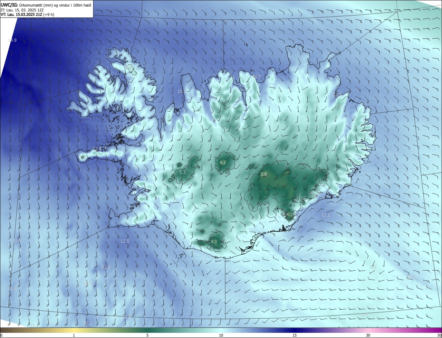Screen dimensions: 442x338
Task: Click the '1' tick on the color scale
Action: 74,335
